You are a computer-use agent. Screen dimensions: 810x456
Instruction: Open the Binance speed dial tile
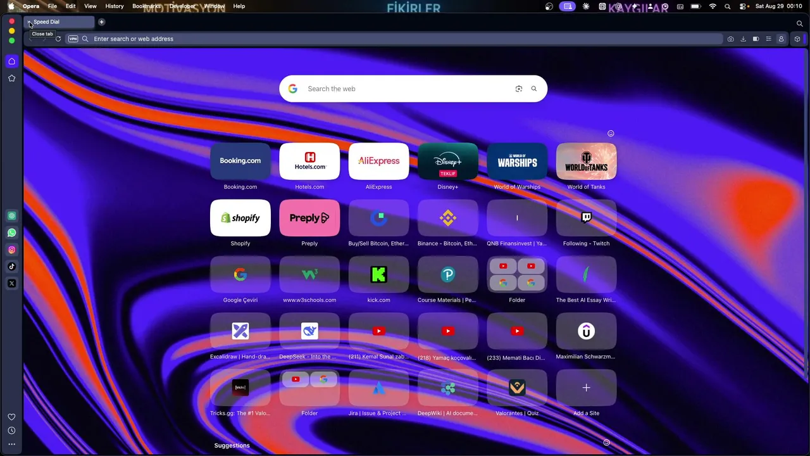(x=448, y=218)
